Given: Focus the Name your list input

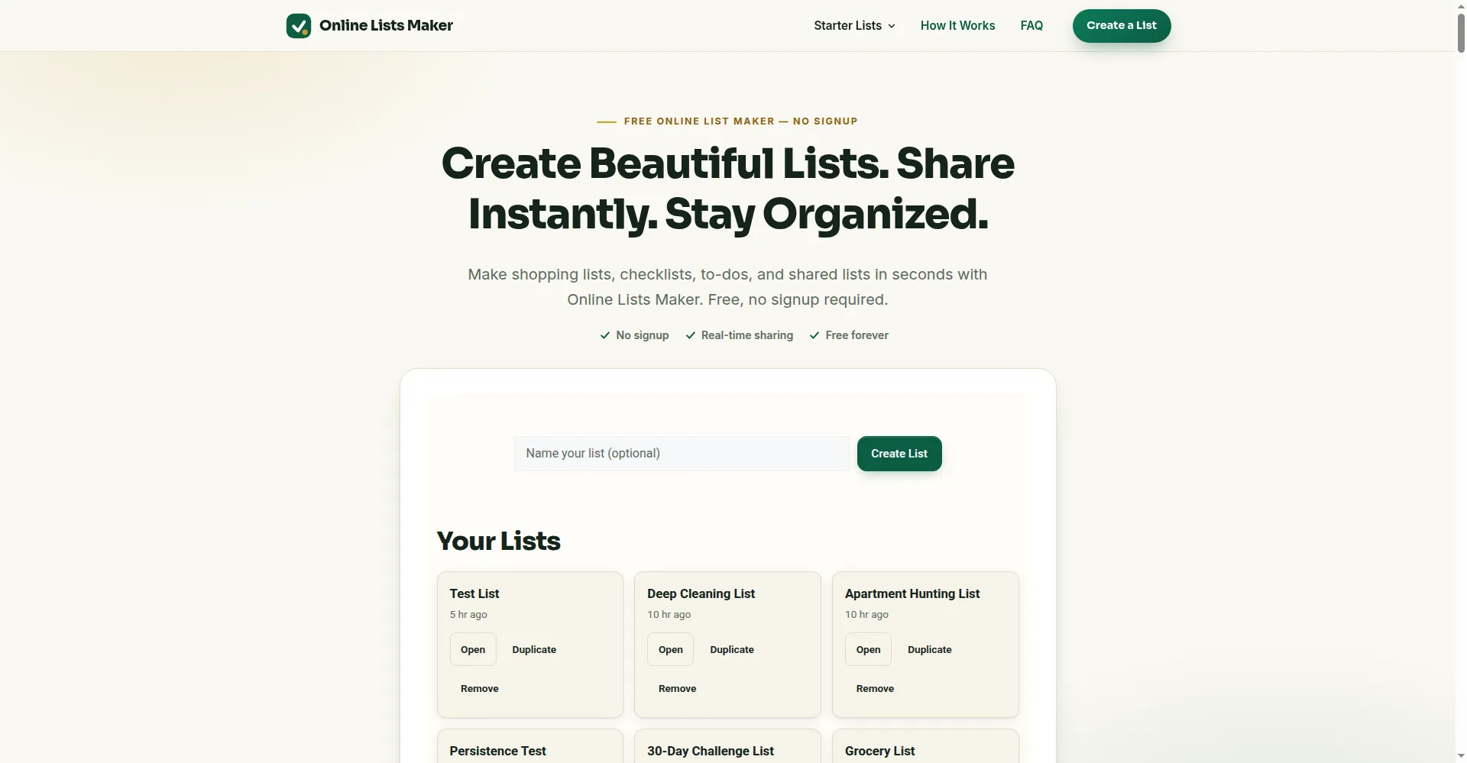Looking at the screenshot, I should (682, 454).
